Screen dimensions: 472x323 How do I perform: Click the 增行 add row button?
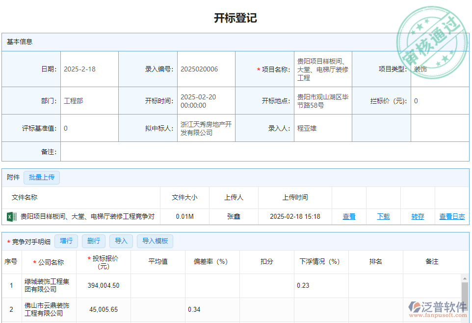(x=66, y=241)
